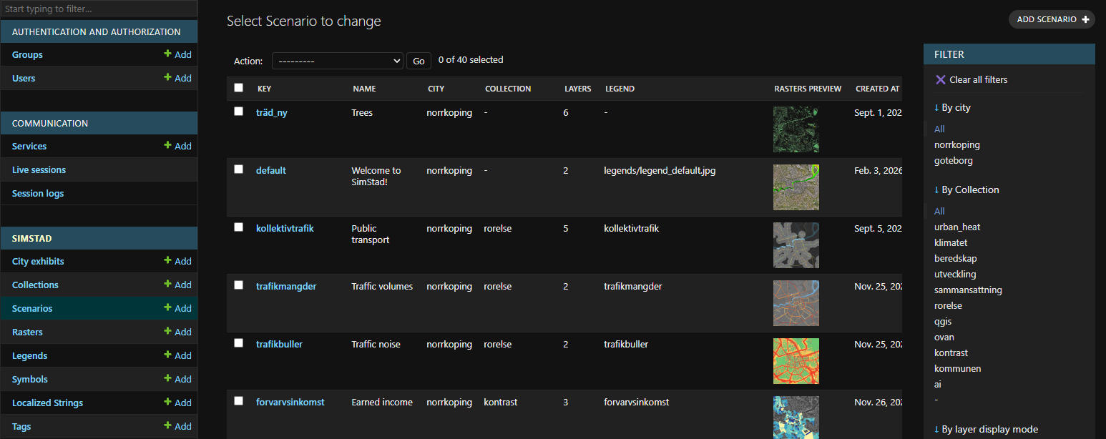
Task: Collapse the By layer display mode filter
Action: point(986,429)
